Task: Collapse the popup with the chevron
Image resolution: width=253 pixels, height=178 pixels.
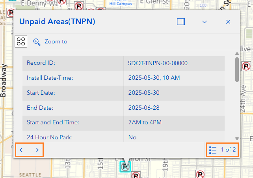Action: pos(205,22)
